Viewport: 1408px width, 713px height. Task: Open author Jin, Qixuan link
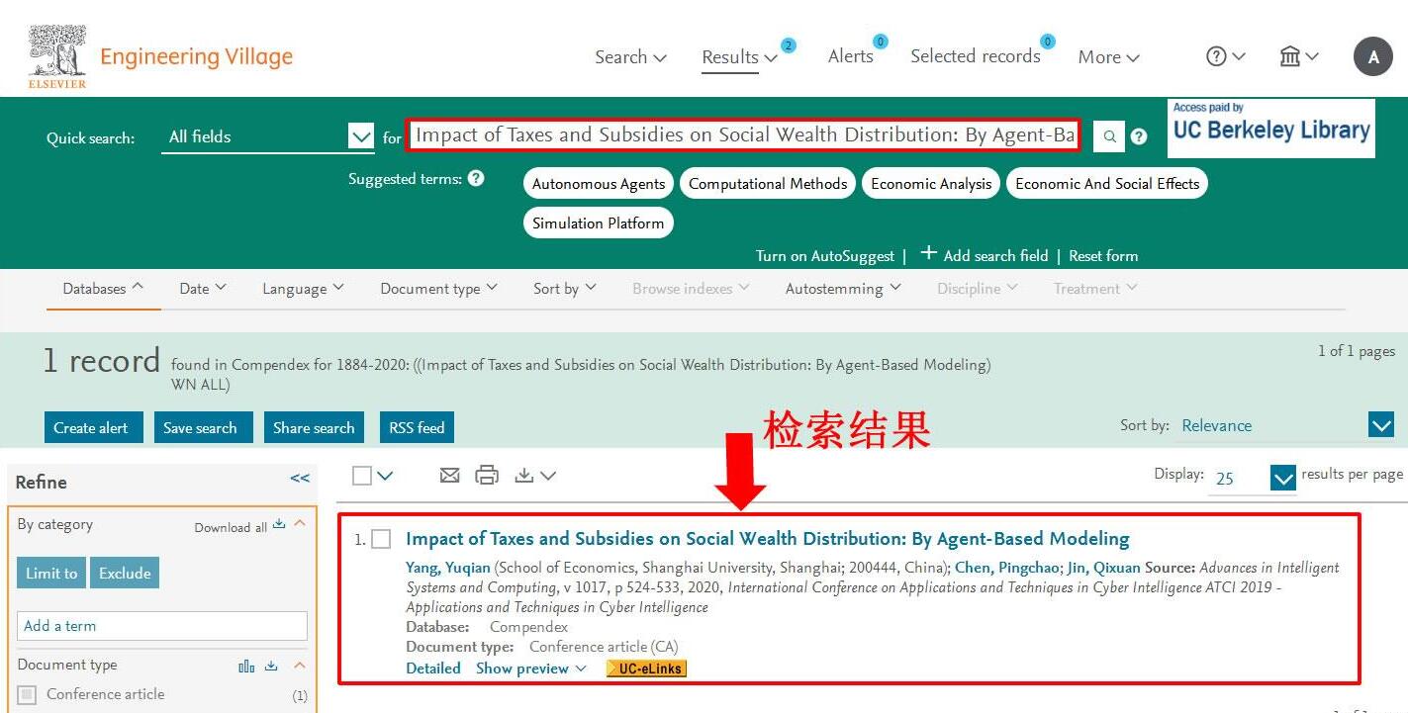pyautogui.click(x=1104, y=568)
